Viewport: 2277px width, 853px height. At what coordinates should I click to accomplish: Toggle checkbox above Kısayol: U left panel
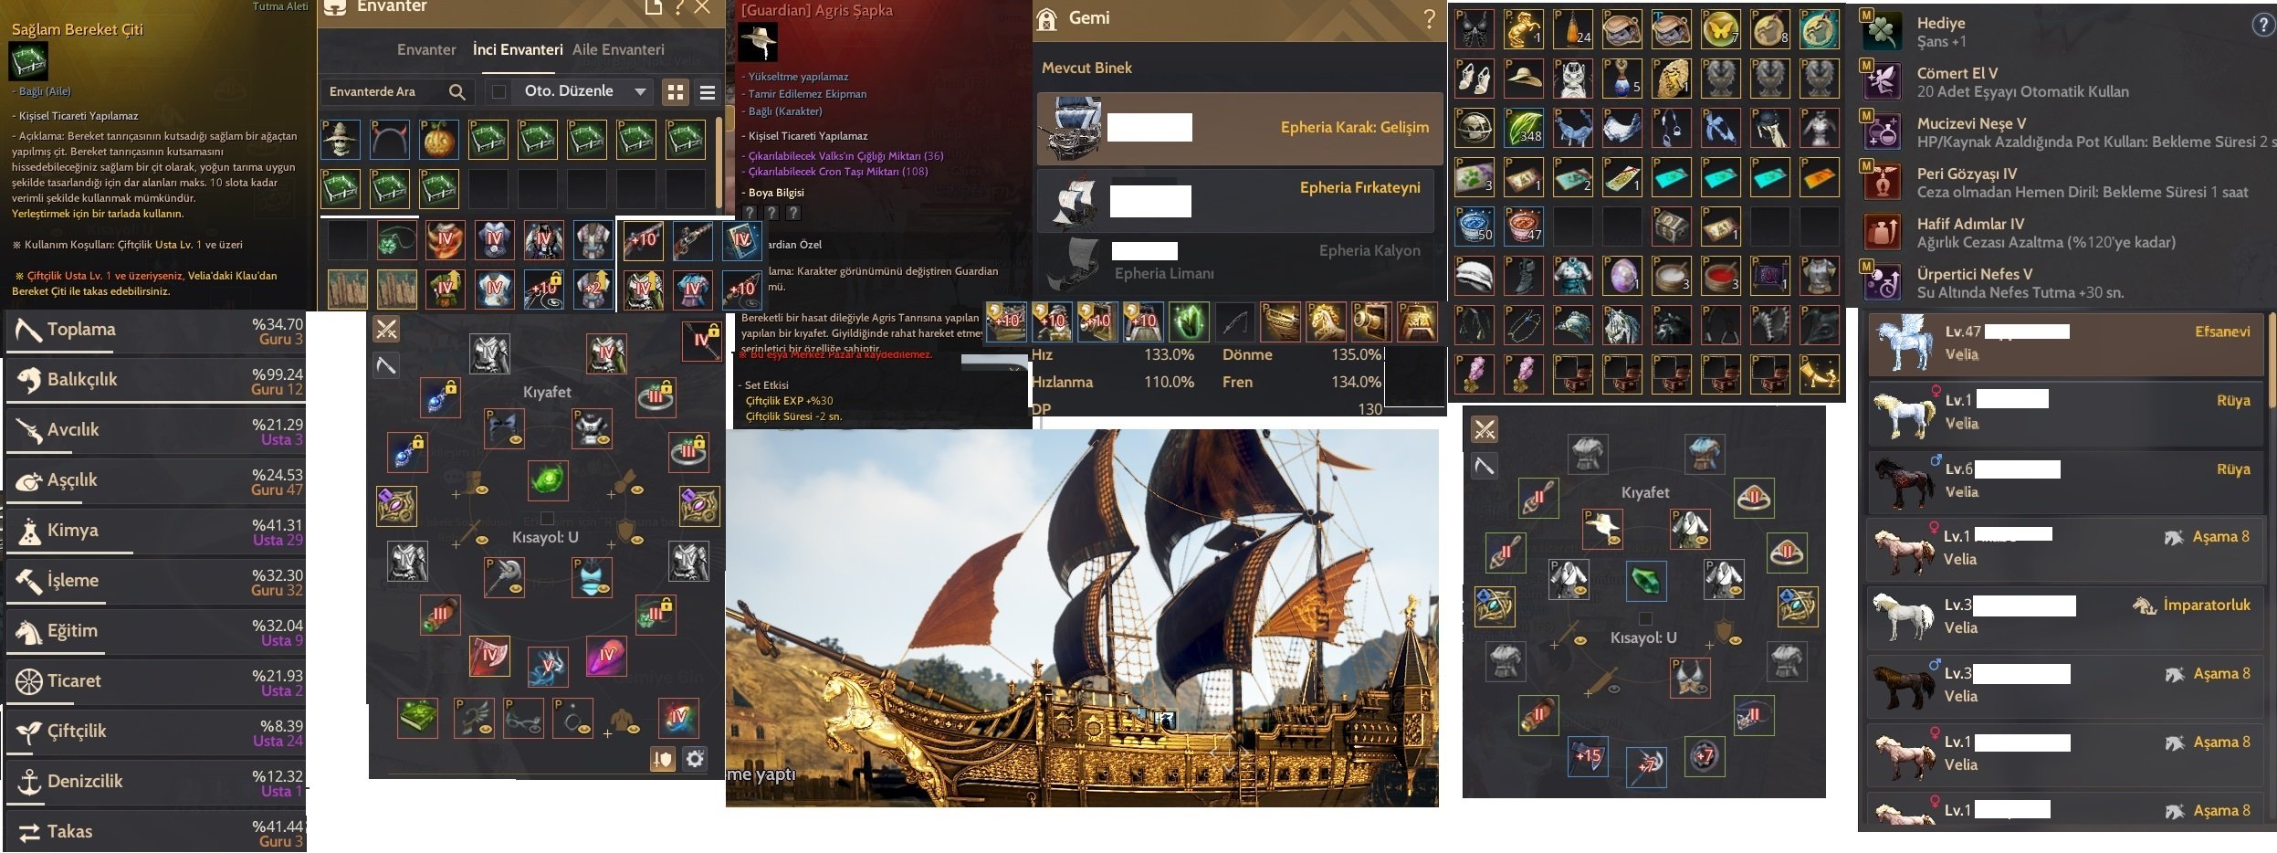coord(546,518)
